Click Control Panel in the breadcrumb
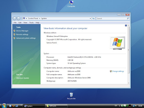 pos(33,18)
